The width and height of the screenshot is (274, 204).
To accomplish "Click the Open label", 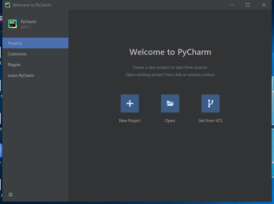I will [170, 121].
